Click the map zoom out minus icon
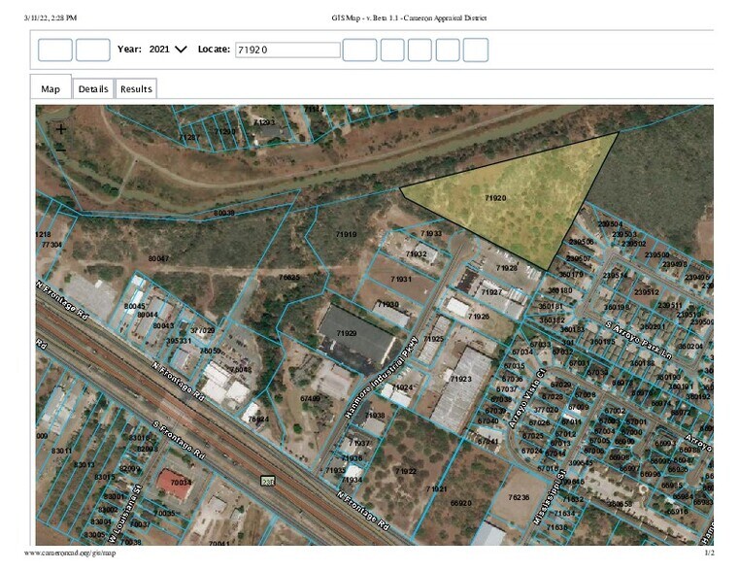The width and height of the screenshot is (739, 571). pos(61,149)
